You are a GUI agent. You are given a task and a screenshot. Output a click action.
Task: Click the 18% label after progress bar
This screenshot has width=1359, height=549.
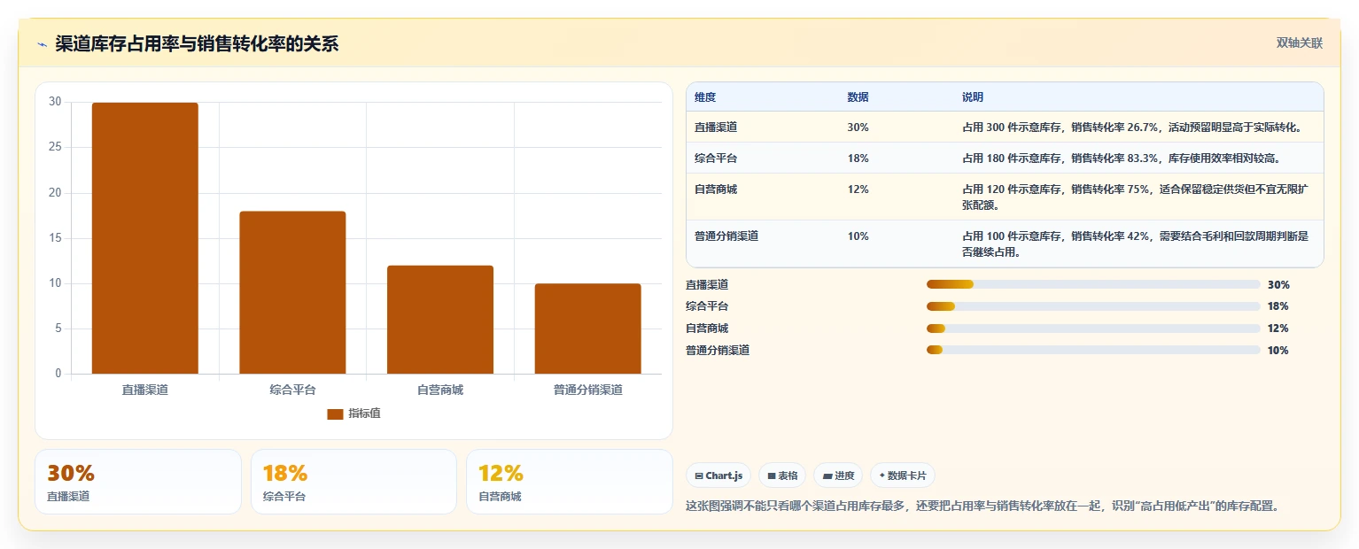(x=1278, y=306)
